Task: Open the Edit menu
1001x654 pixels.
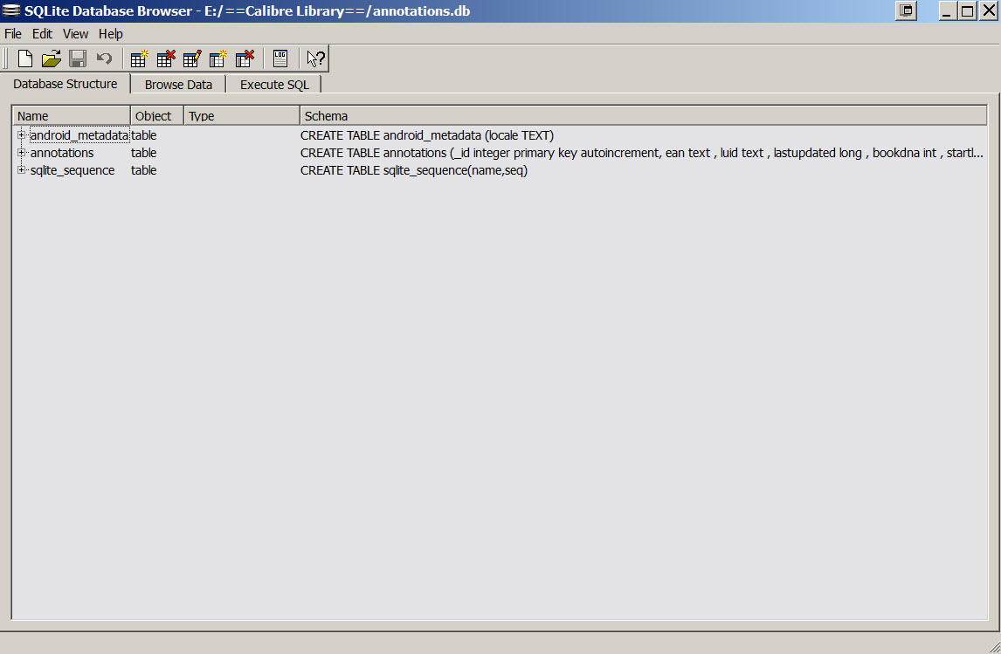Action: click(x=42, y=34)
